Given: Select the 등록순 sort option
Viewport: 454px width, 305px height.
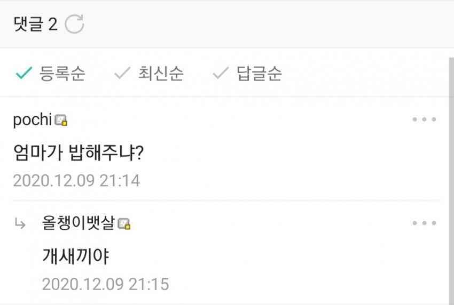Looking at the screenshot, I should (62, 73).
